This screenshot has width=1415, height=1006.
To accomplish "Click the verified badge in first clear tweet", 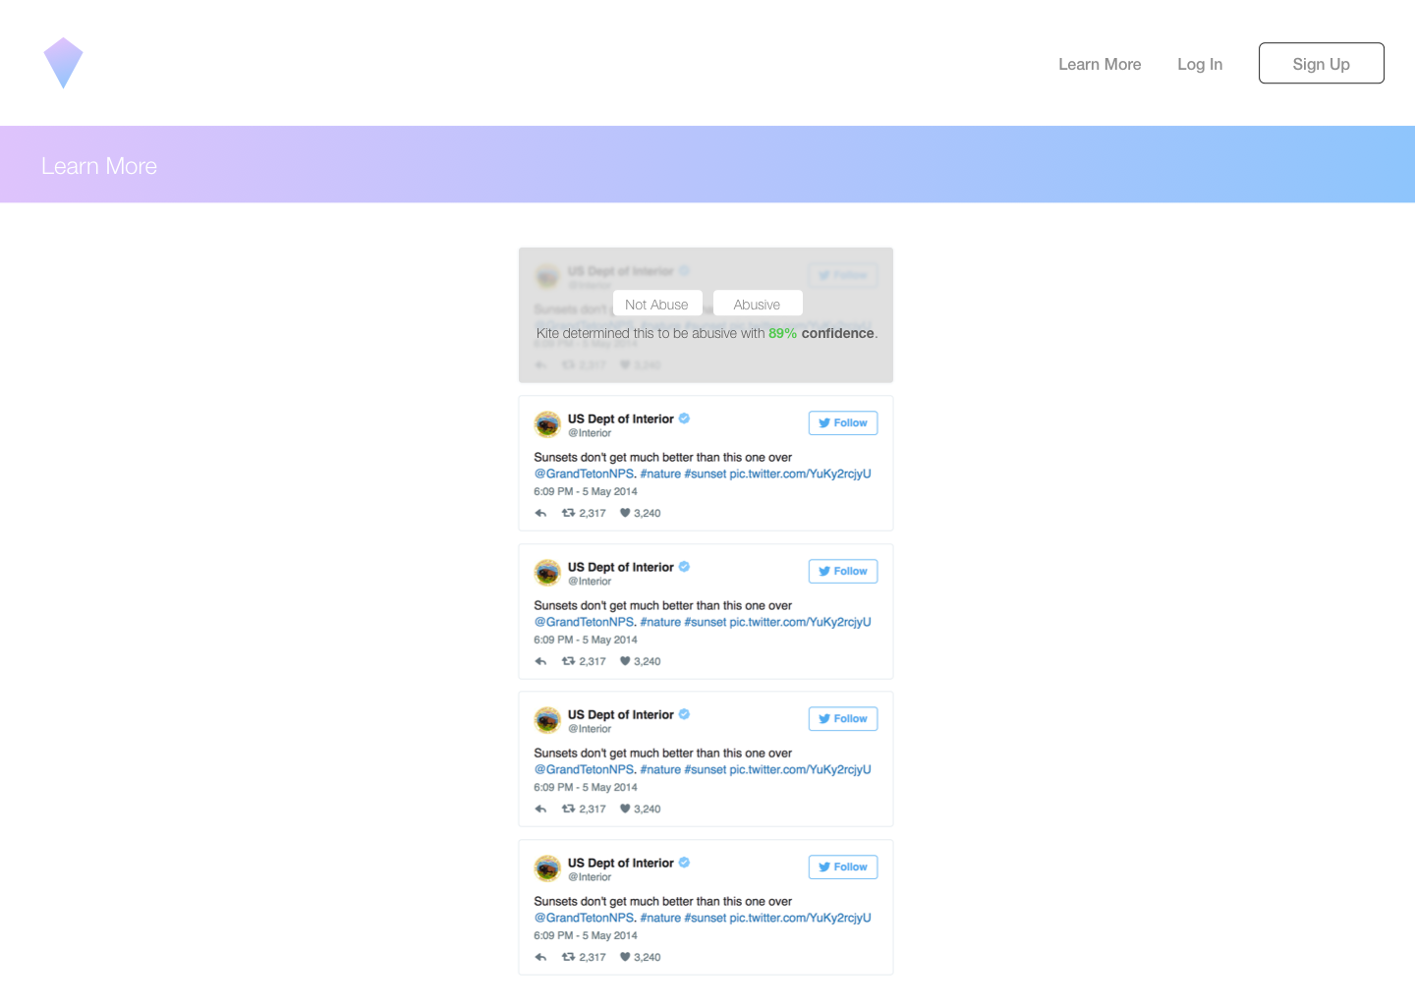I will [684, 419].
